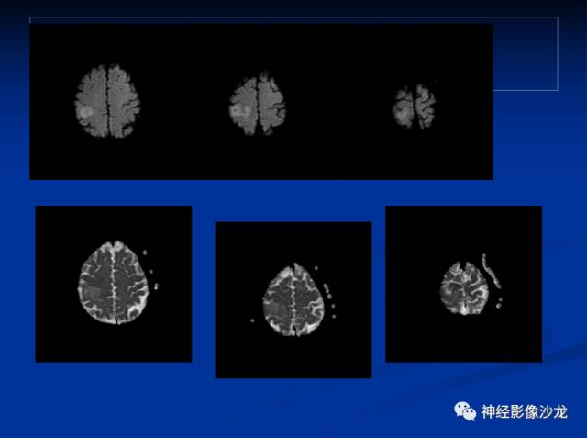Select the smallest DWI brain slice in top row

[415, 107]
